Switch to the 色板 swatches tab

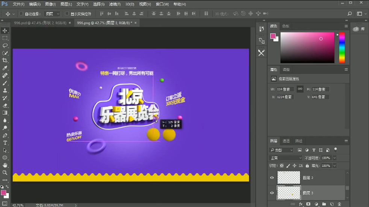(286, 26)
